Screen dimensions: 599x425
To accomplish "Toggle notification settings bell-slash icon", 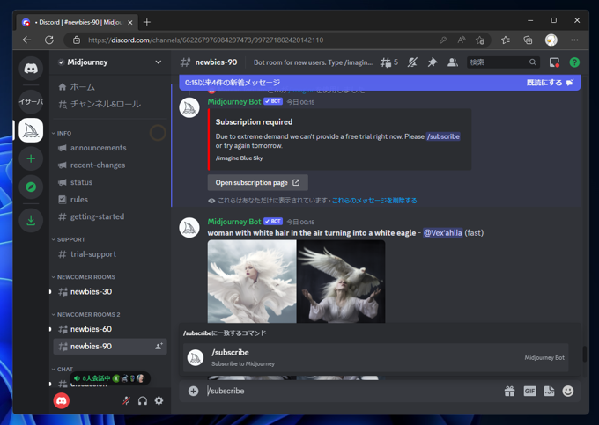I will (x=412, y=62).
